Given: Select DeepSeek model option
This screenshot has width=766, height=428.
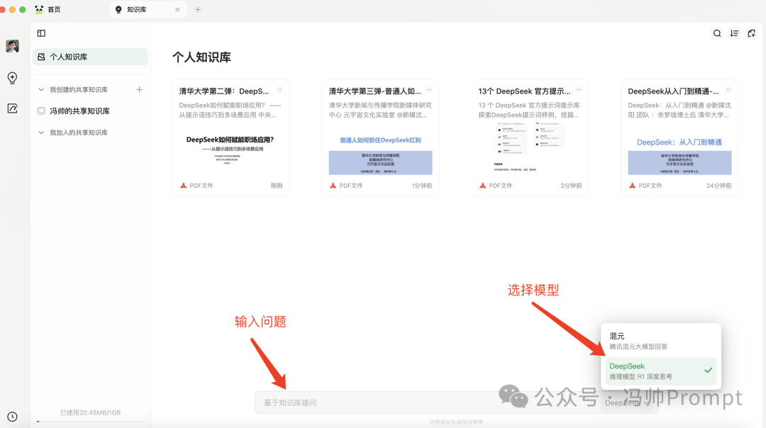Looking at the screenshot, I should pos(660,371).
